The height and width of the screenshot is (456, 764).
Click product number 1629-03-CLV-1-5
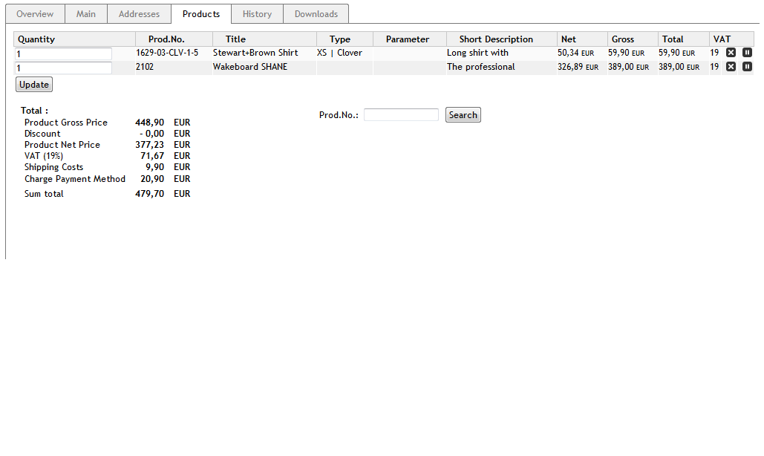click(x=167, y=53)
